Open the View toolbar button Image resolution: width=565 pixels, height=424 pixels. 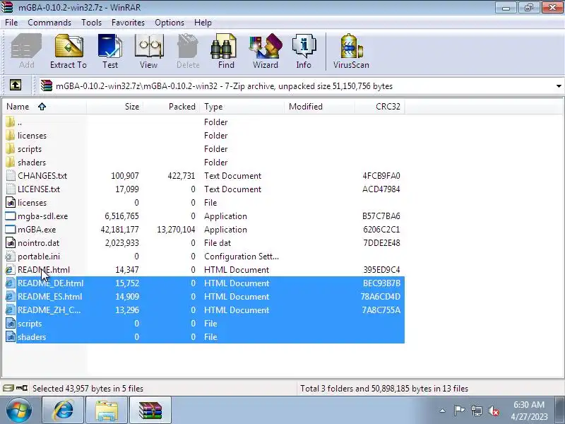point(148,51)
